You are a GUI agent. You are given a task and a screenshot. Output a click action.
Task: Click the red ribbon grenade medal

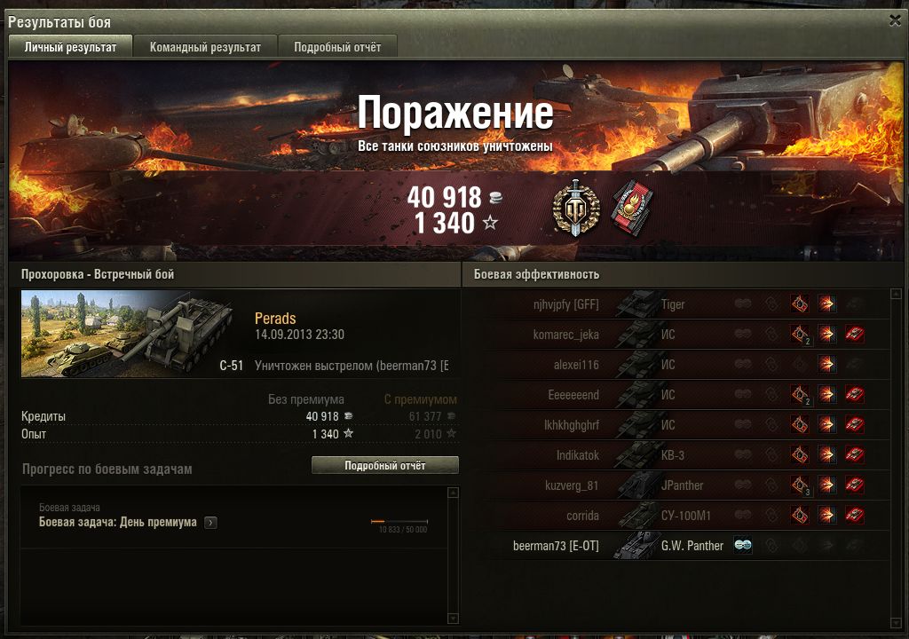click(x=633, y=208)
